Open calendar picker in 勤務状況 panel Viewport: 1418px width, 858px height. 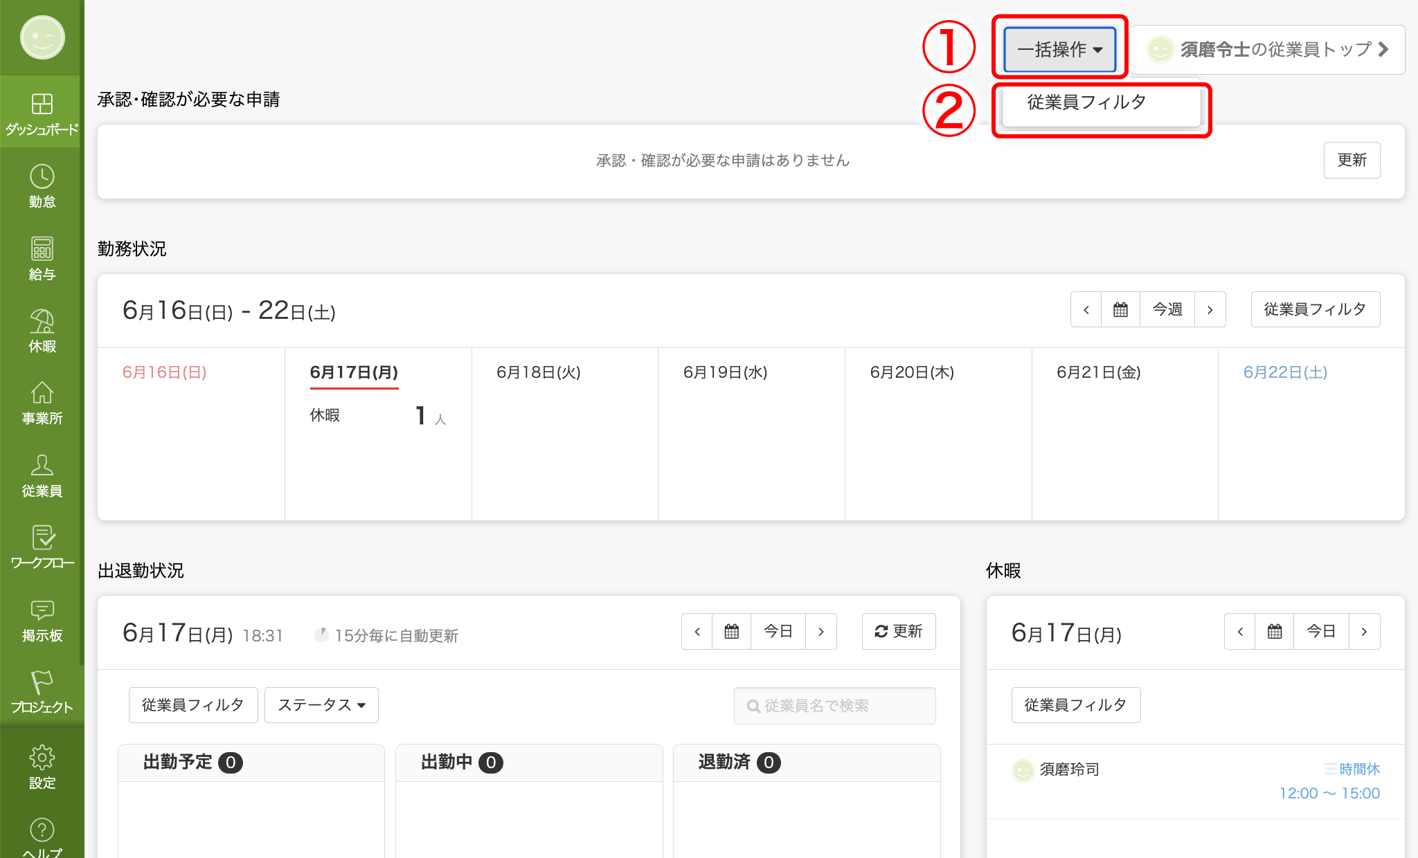(x=1120, y=309)
